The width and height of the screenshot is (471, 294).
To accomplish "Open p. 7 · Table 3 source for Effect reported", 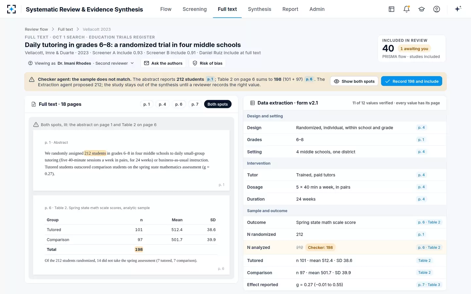I will 429,285.
